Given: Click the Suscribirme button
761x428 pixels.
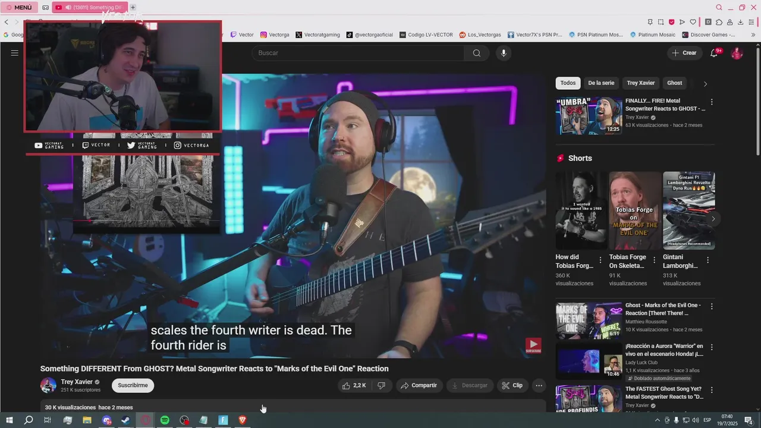Looking at the screenshot, I should coord(133,385).
